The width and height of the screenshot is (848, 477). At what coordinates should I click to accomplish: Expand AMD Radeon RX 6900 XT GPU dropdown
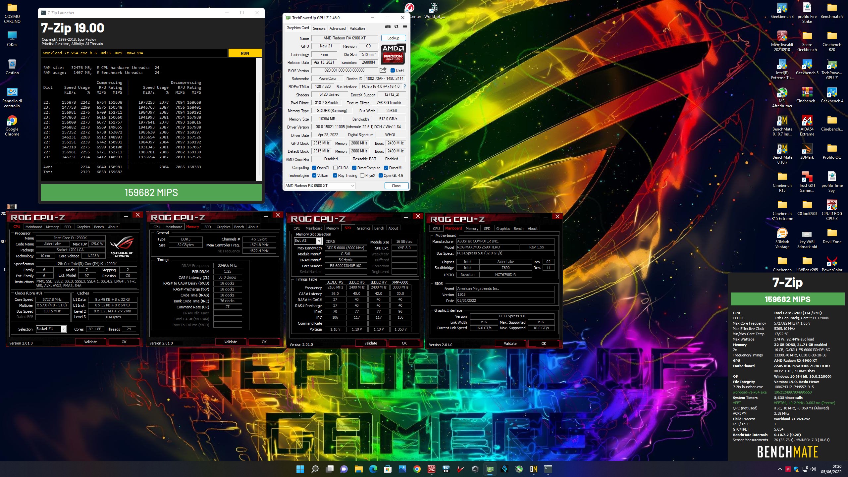(320, 185)
